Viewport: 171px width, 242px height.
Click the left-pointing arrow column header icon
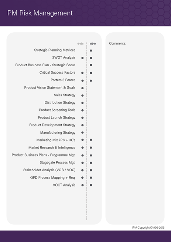tap(81, 44)
